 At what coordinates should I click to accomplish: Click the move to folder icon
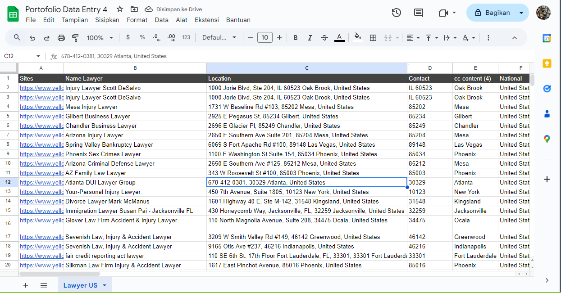pyautogui.click(x=134, y=9)
